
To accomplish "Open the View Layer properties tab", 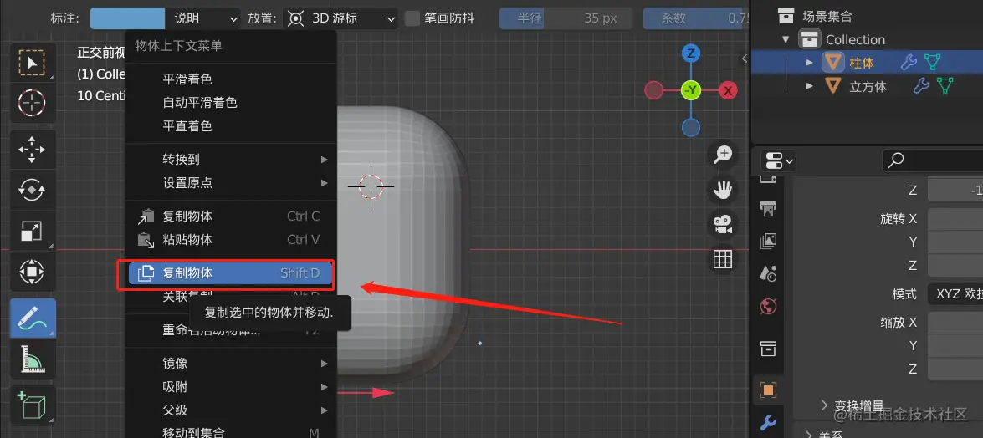I will 769,241.
